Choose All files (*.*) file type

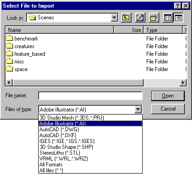tap(90, 170)
